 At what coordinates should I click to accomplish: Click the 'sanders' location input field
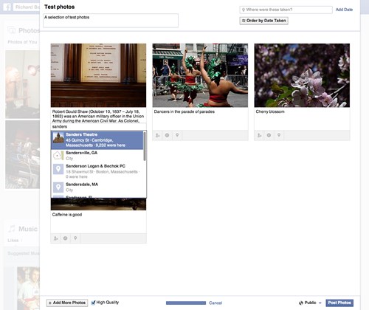point(98,126)
